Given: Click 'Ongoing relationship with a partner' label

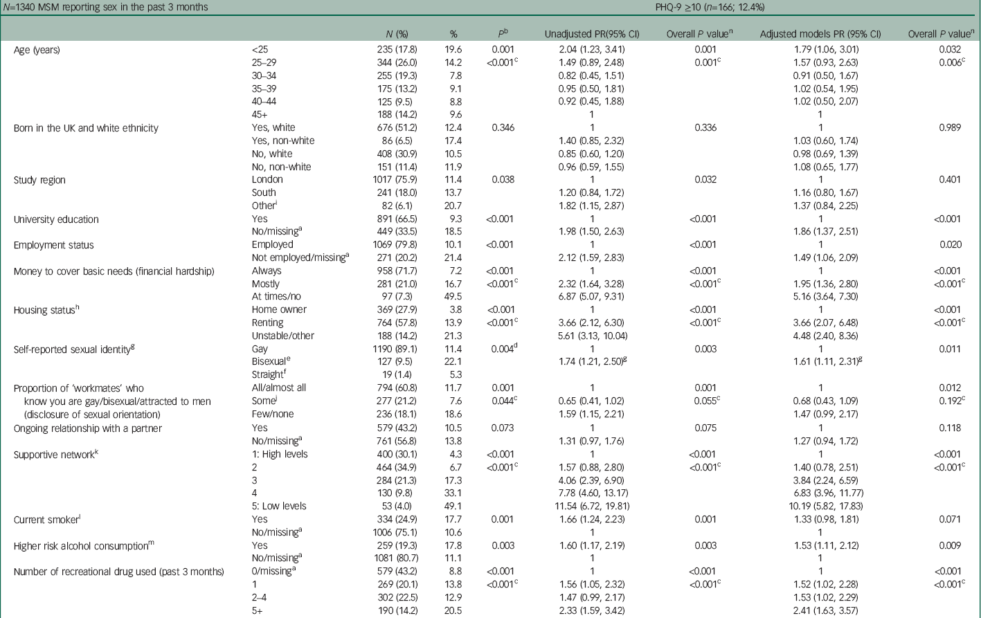Looking at the screenshot, I should (87, 428).
